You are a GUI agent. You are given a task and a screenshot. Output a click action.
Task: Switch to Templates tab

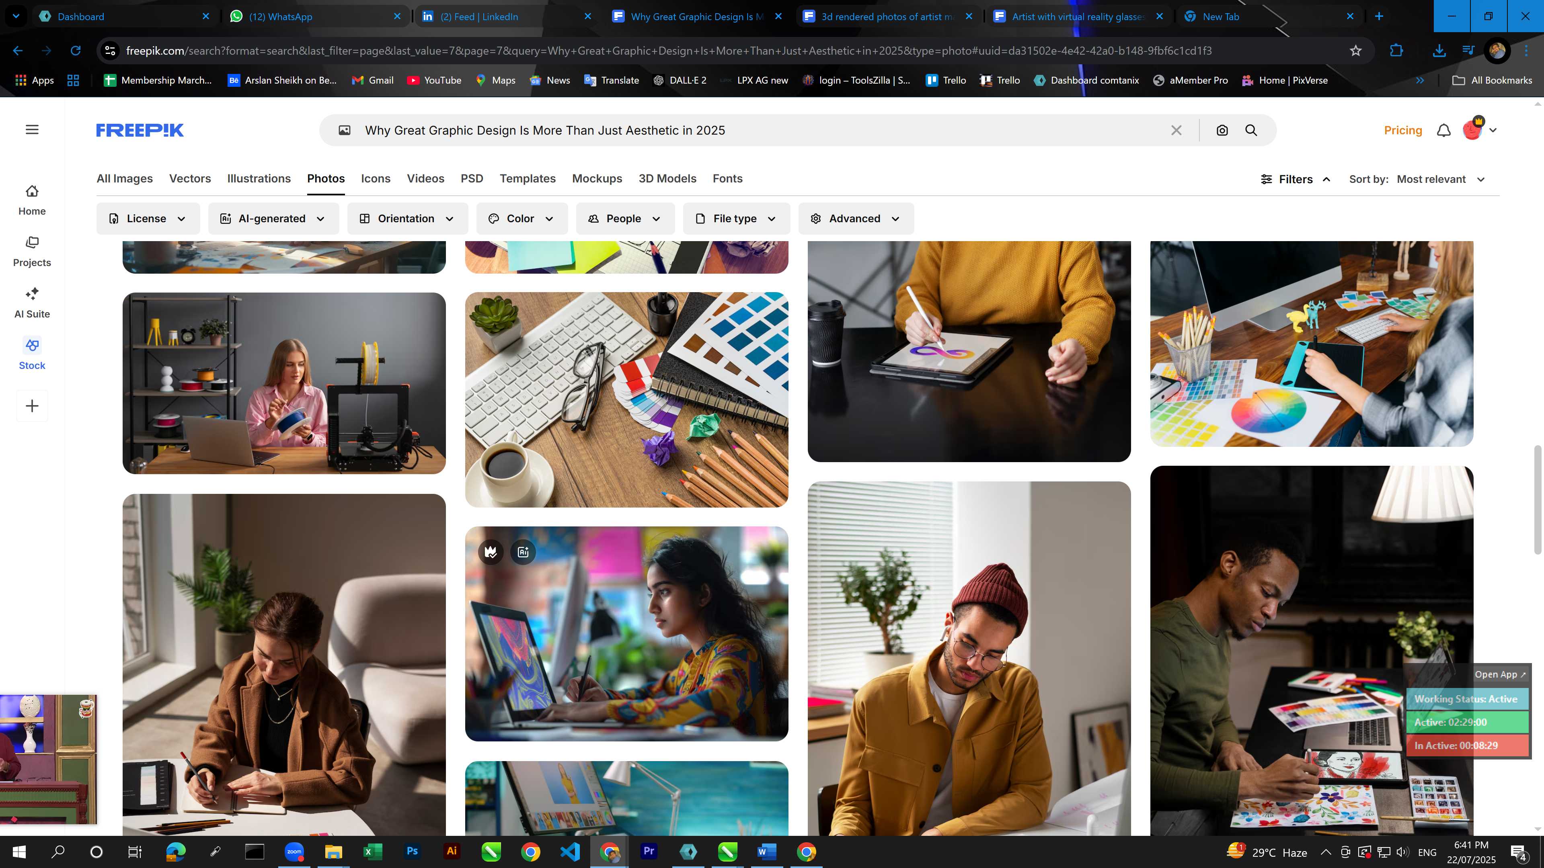(x=528, y=178)
